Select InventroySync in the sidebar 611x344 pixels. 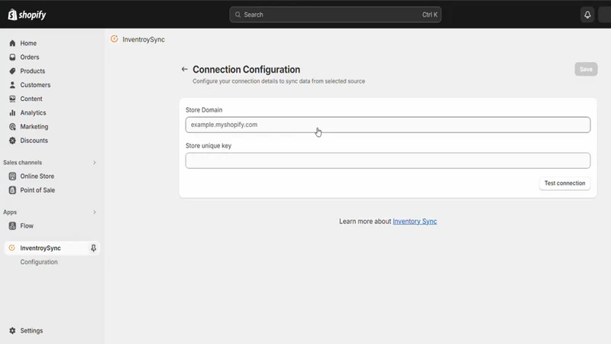[x=52, y=248]
